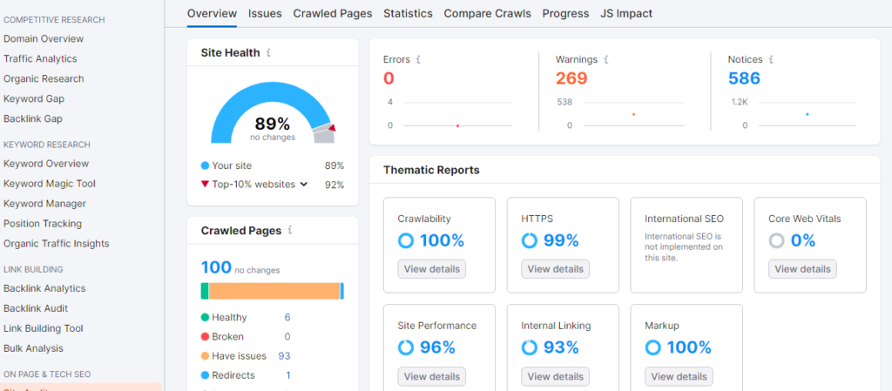Expand the Top-10% websites dropdown chevron
The width and height of the screenshot is (892, 391).
coord(303,184)
